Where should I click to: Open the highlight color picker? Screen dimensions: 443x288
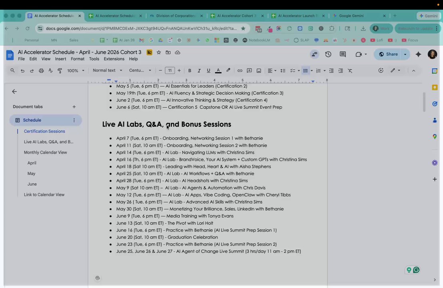228,70
